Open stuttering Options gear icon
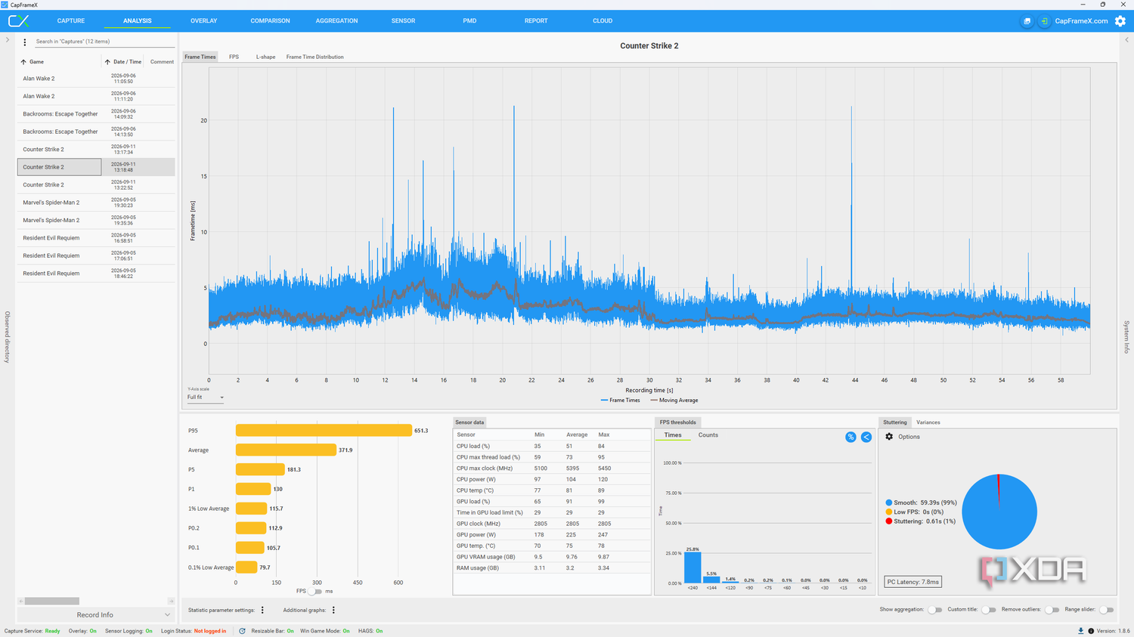Image resolution: width=1134 pixels, height=637 pixels. [889, 437]
